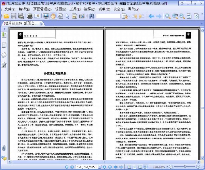Viewport: 205px width, 170px height.
Task: Click in the toolbar search text field
Action: tap(108, 16)
